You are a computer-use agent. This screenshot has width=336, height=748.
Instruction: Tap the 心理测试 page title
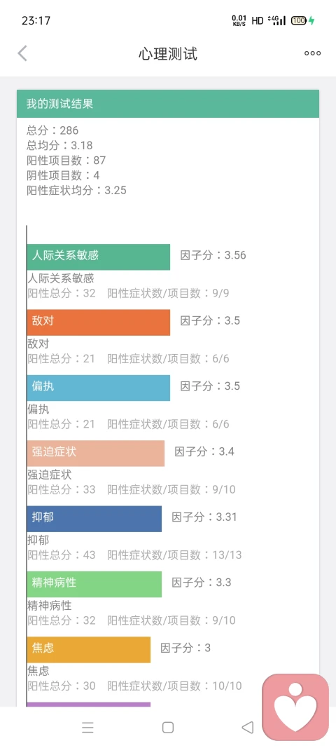(168, 54)
